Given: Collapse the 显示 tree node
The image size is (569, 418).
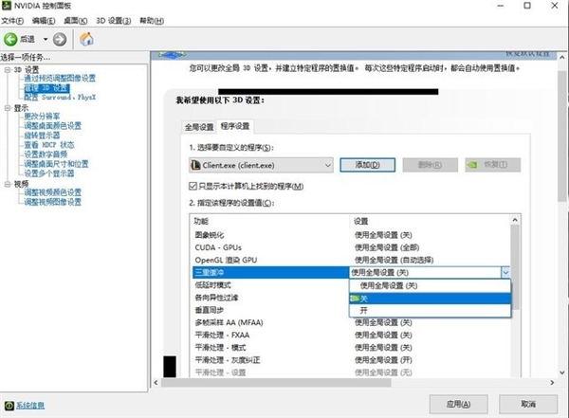Looking at the screenshot, I should pyautogui.click(x=8, y=108).
